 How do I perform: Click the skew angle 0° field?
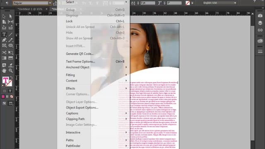coord(174,3)
